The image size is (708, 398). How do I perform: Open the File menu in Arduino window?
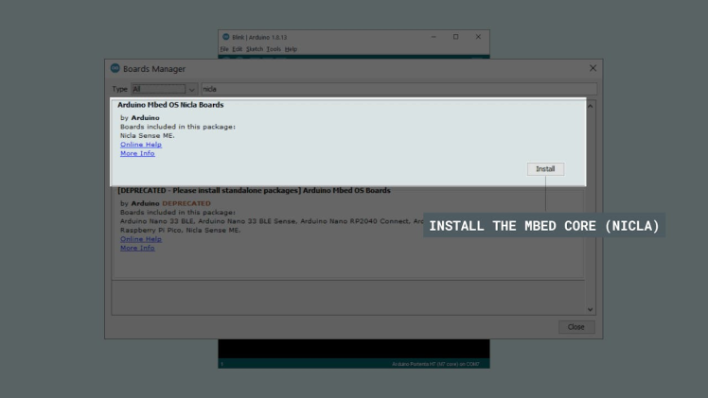point(224,49)
